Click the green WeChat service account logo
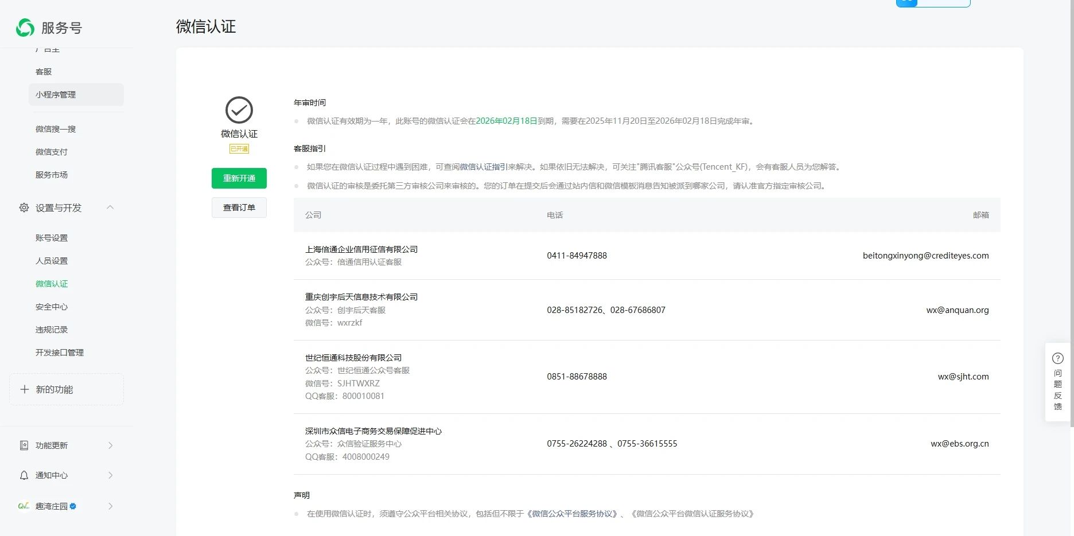The image size is (1074, 536). click(x=25, y=28)
